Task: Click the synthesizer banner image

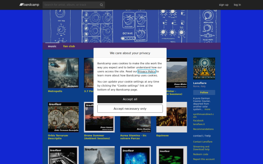Action: coord(131,26)
